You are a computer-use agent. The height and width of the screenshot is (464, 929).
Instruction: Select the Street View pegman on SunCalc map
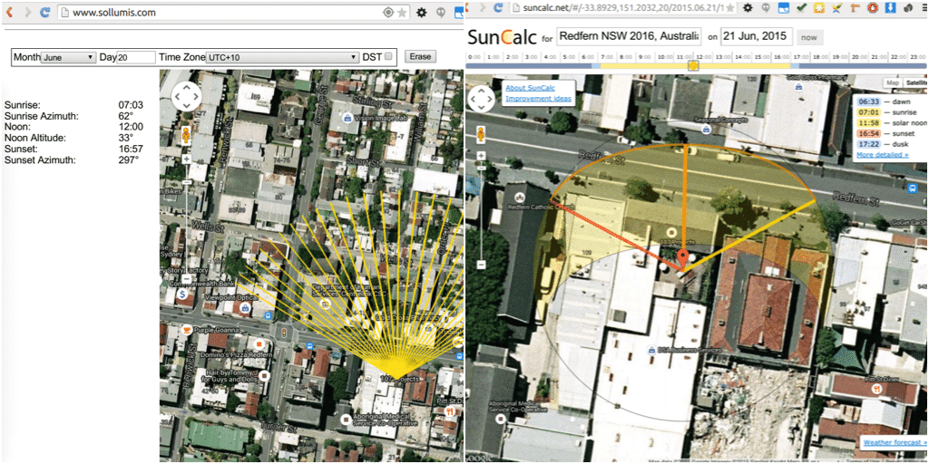483,136
